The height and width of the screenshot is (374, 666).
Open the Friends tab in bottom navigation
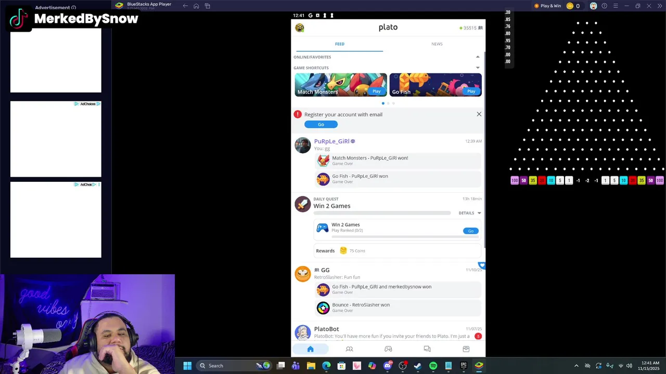[x=349, y=349]
